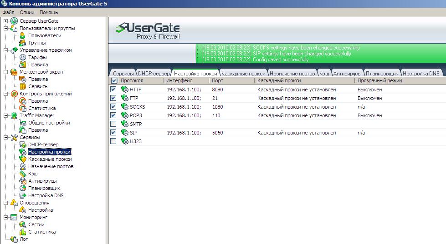Click the Антивирусы biohazard icon
This screenshot has width=446, height=244.
pos(22,181)
